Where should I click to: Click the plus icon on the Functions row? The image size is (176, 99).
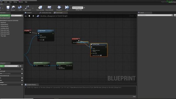pos(22,73)
